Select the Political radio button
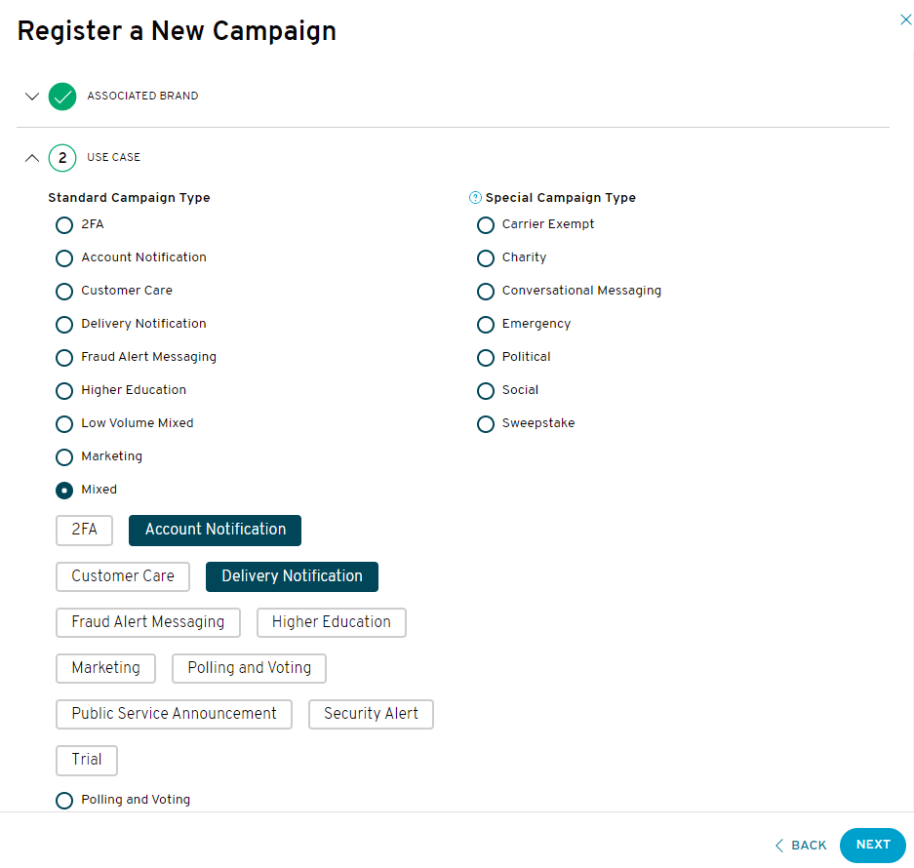 point(486,357)
